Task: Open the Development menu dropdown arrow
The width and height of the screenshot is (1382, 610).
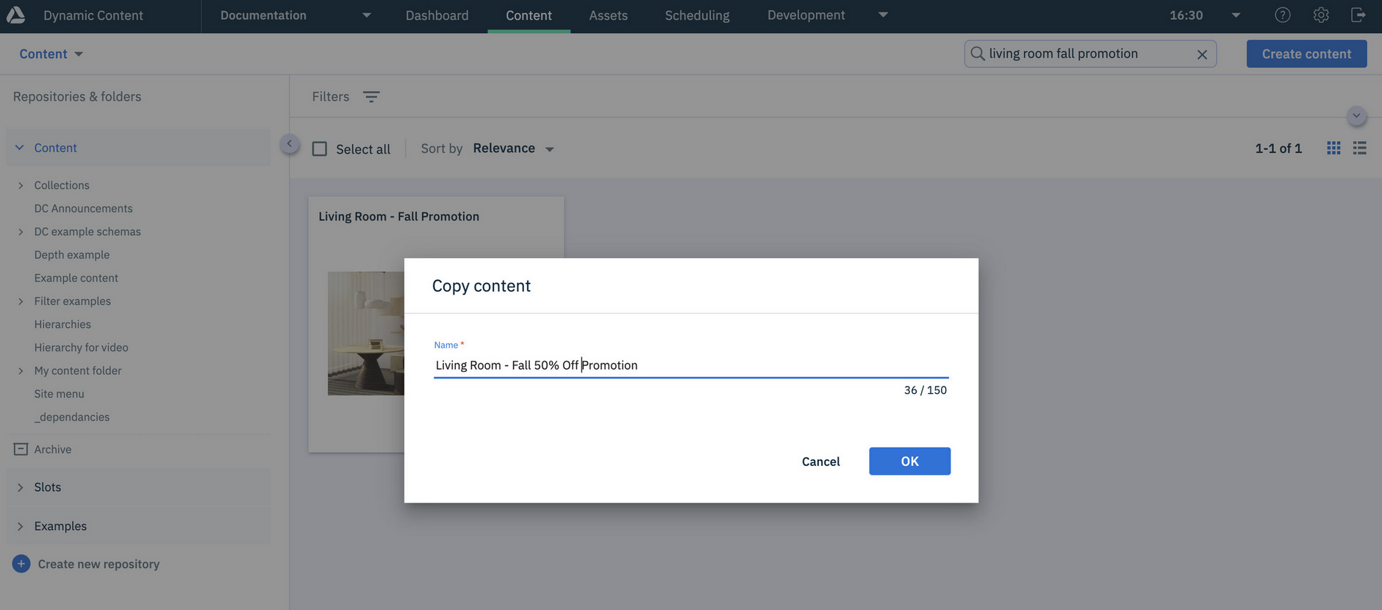Action: (x=884, y=15)
